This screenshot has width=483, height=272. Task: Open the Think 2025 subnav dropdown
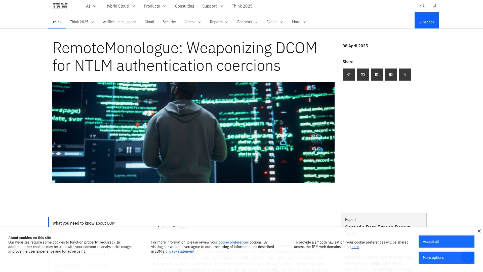[82, 22]
